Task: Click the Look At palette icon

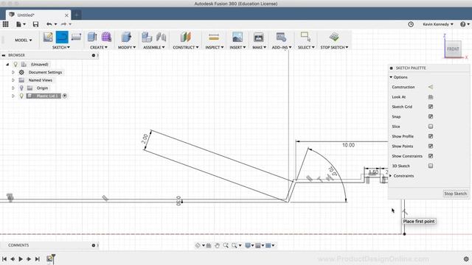Action: 431,96
